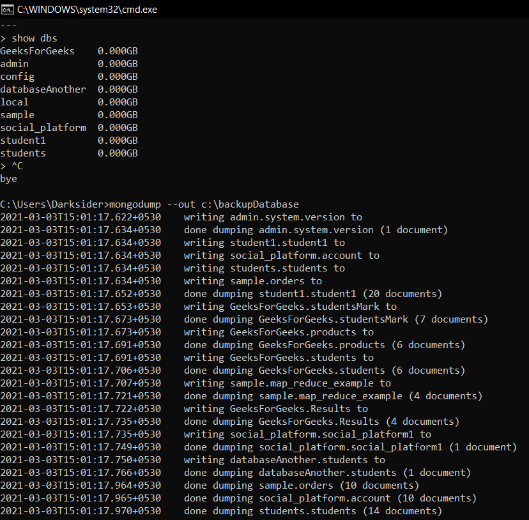The image size is (529, 520).
Task: Click 'done dumping GeeksForGeeks.products (6 documents)'
Action: (325, 345)
